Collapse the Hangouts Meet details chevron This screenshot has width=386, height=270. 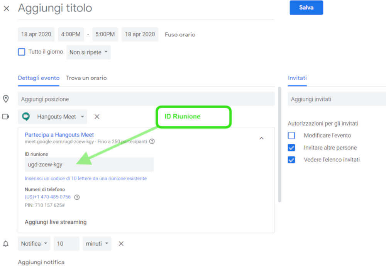click(x=261, y=138)
